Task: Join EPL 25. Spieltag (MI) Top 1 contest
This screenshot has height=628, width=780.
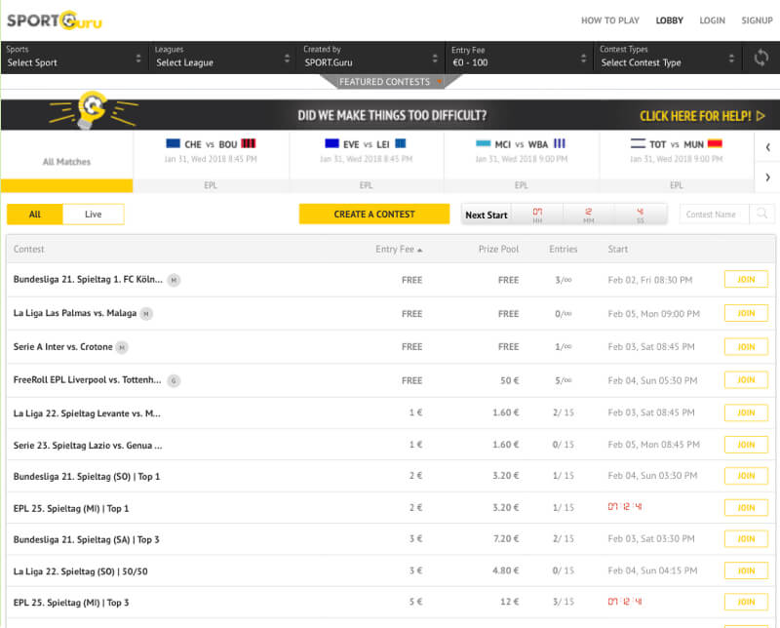Action: click(x=746, y=508)
